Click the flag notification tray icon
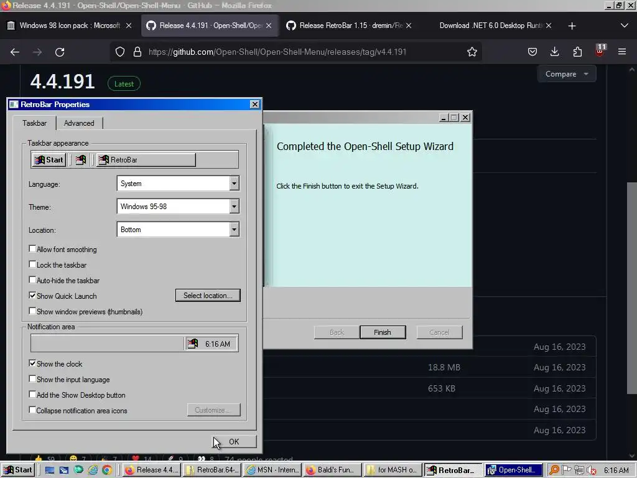Viewport: 637px width, 478px height. pos(566,471)
